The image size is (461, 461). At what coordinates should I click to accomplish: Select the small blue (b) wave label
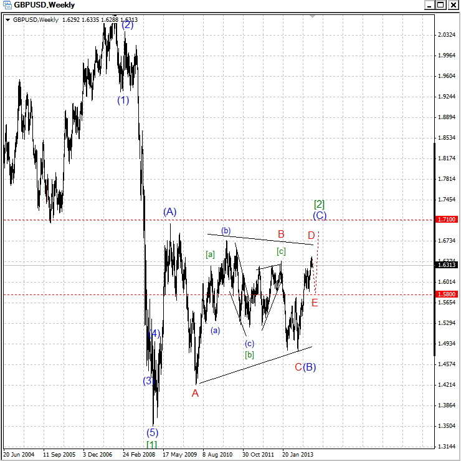(x=226, y=231)
